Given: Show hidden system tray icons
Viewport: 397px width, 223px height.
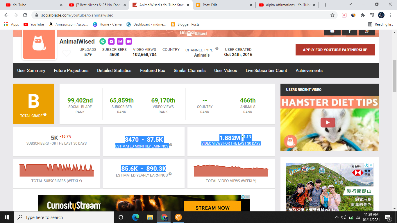Looking at the screenshot, I should (337, 217).
